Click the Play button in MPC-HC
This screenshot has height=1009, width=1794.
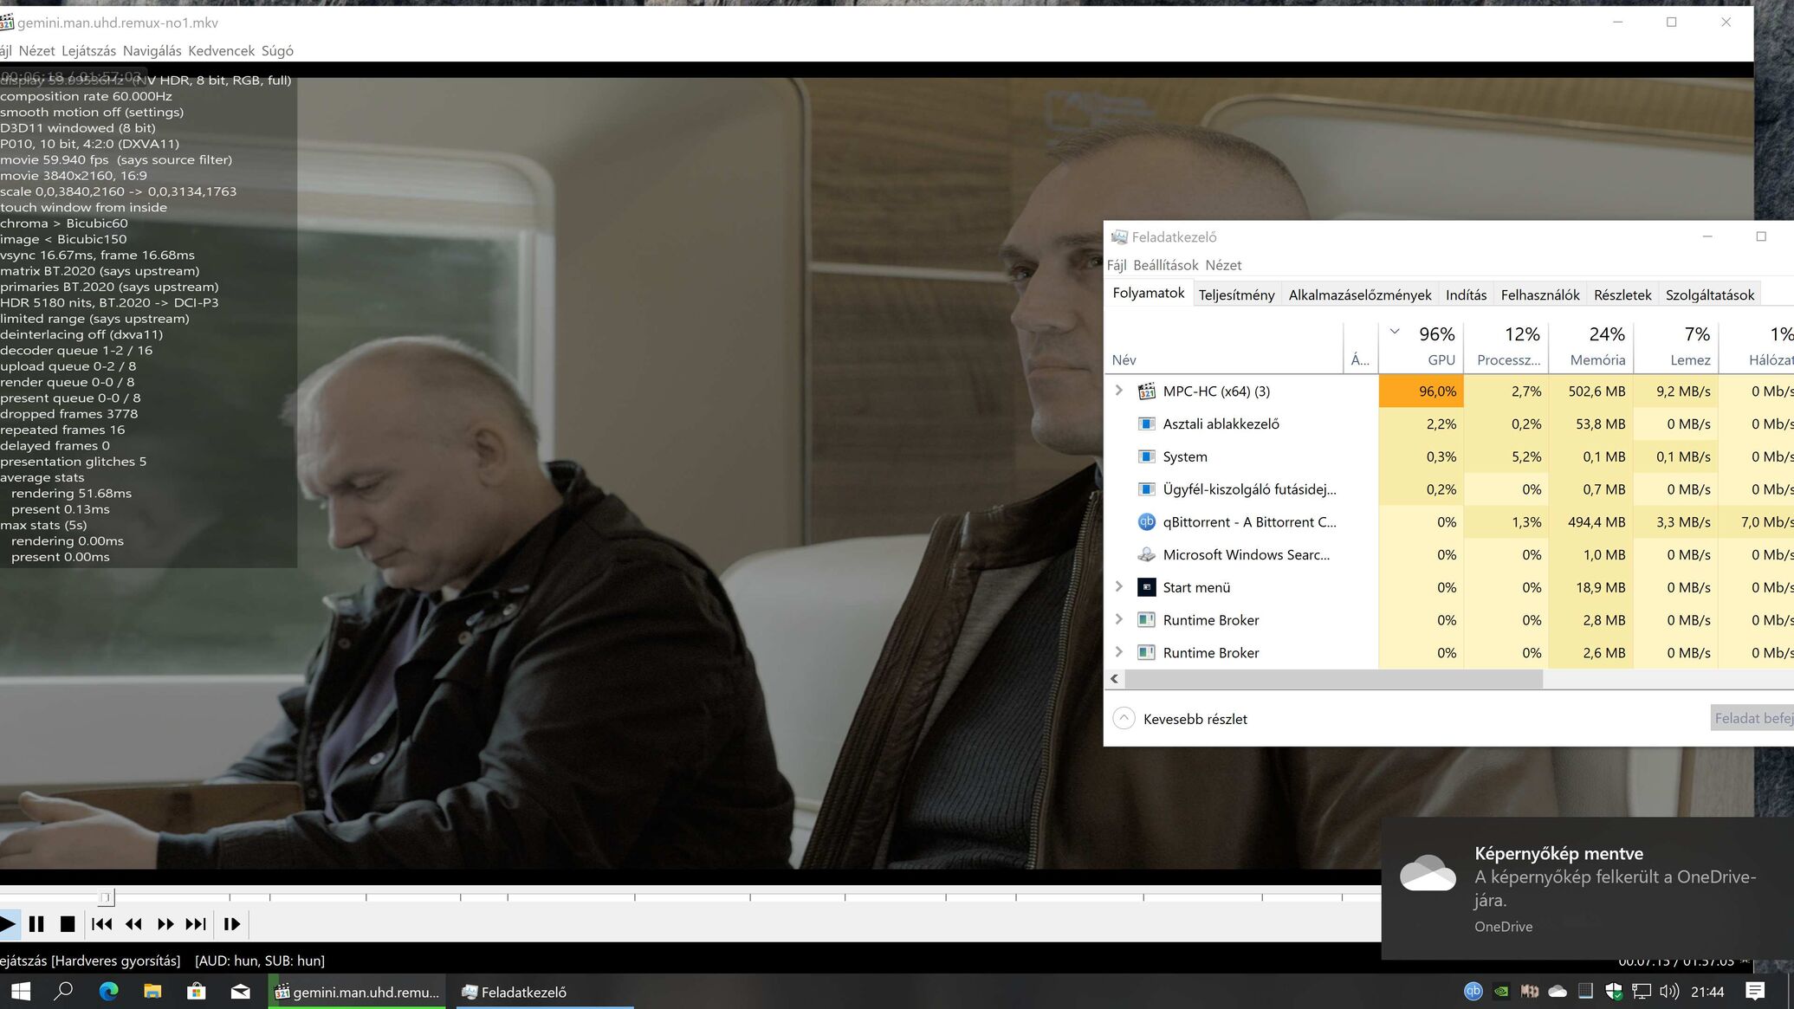pyautogui.click(x=8, y=924)
